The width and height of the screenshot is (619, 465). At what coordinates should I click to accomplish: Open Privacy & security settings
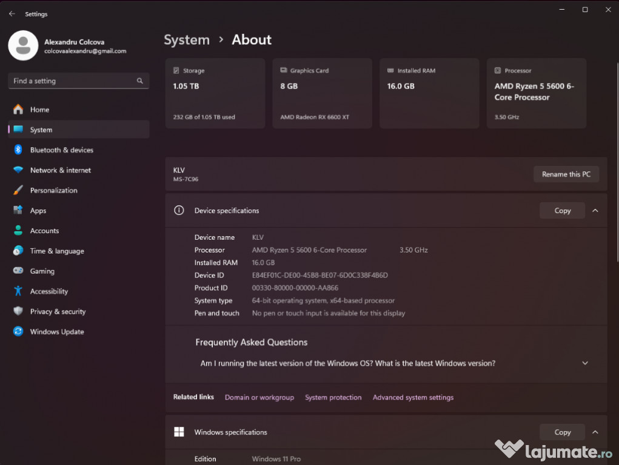(79, 311)
